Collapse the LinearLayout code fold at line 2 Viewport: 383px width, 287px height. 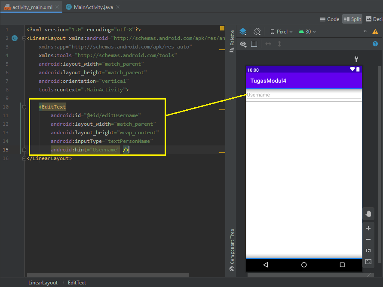[24, 38]
